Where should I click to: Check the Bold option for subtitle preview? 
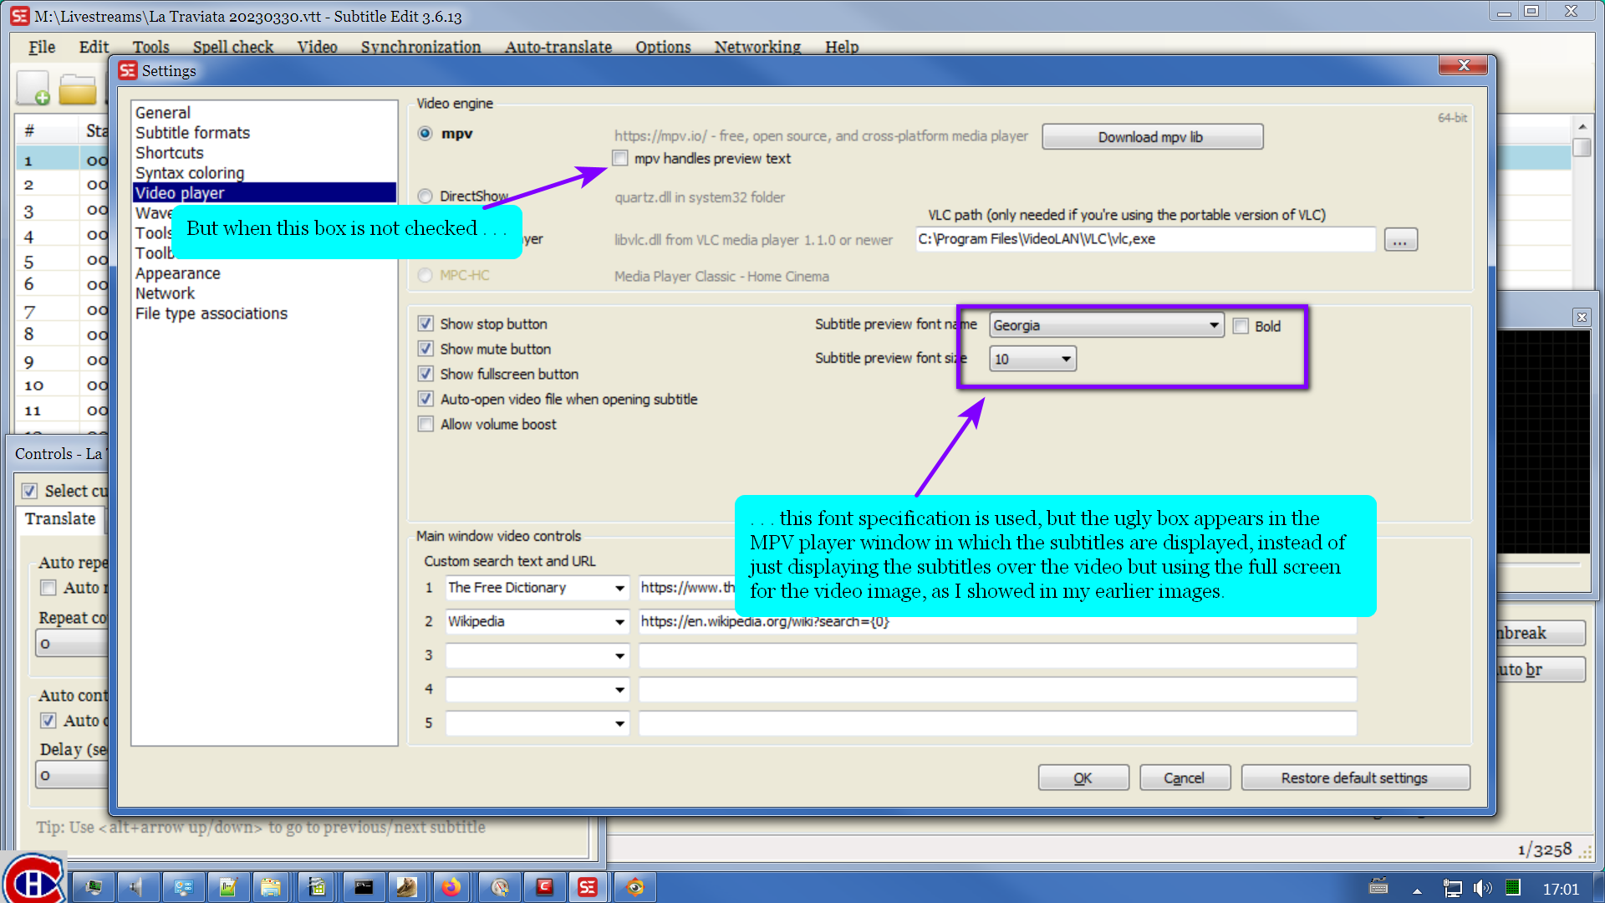coord(1241,326)
